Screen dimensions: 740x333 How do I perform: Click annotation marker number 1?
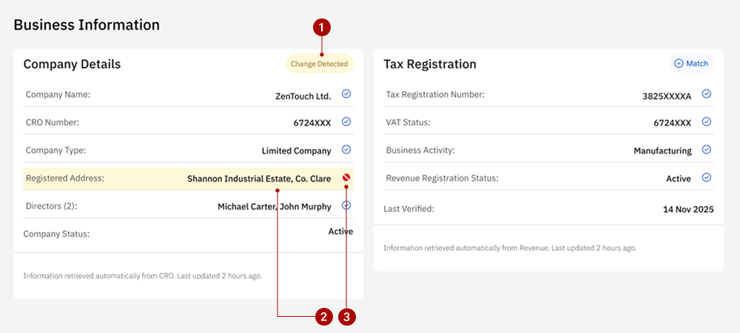(x=321, y=27)
